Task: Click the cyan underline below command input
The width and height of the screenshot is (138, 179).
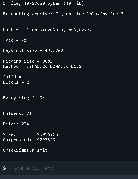Action: (73, 175)
